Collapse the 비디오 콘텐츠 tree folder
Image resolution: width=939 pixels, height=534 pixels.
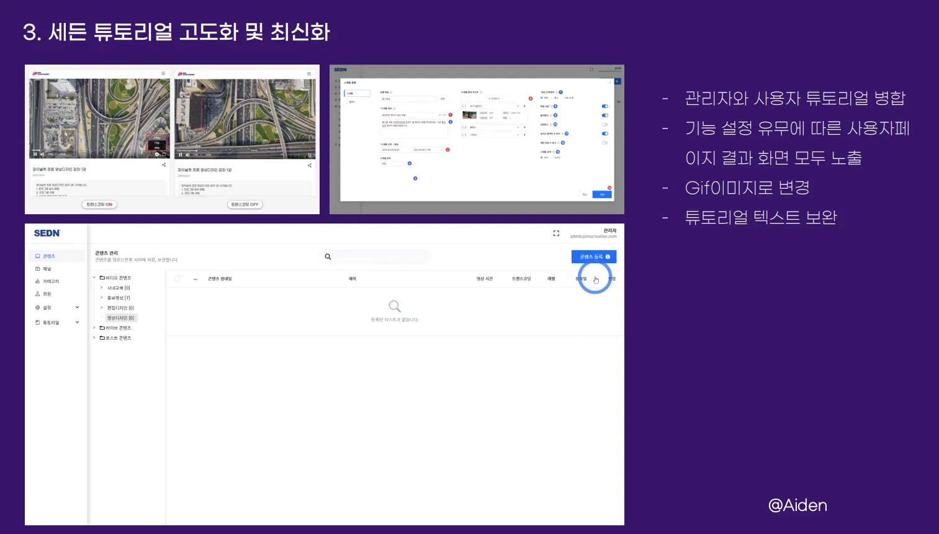tap(94, 278)
